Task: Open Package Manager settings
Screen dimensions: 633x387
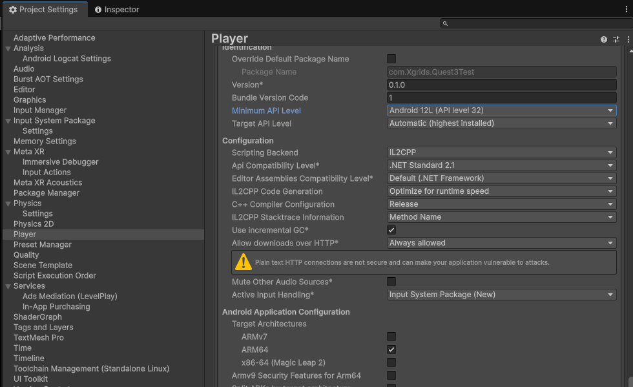Action: [47, 193]
